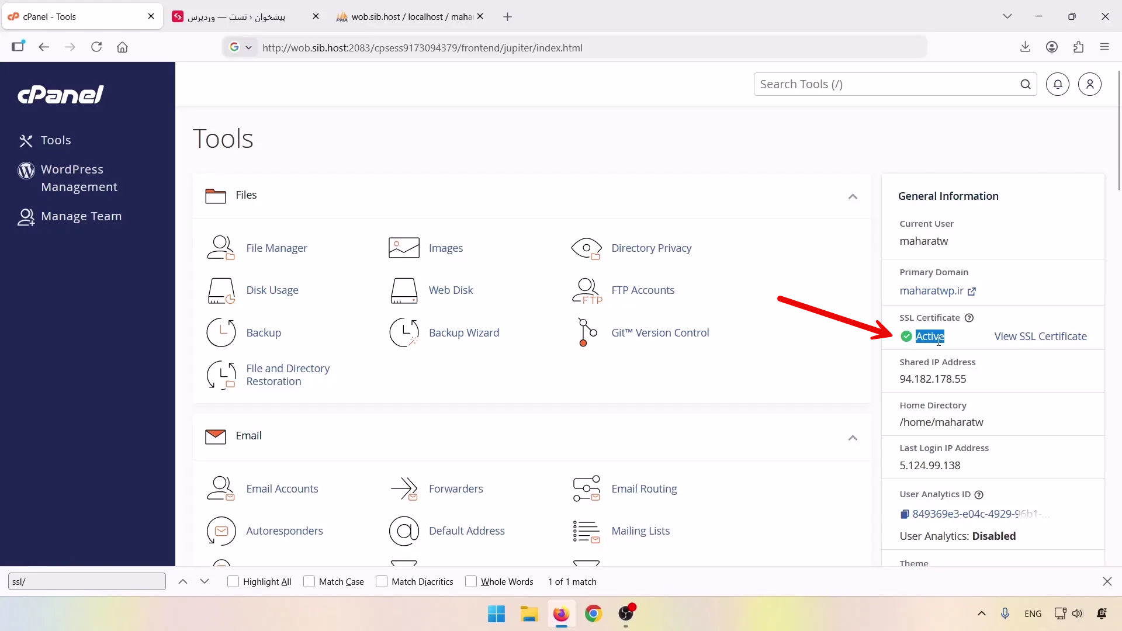This screenshot has height=631, width=1122.
Task: Enable Whole Words checkbox
Action: (471, 581)
